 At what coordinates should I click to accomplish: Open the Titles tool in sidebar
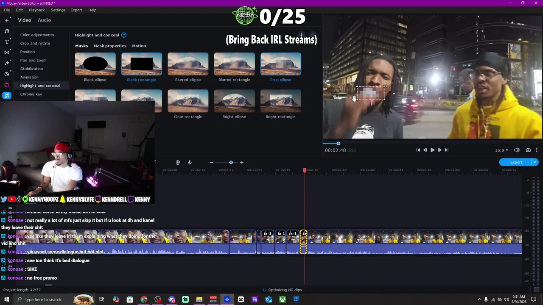point(7,42)
